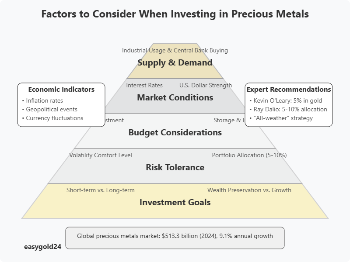Screen dimensions: 350x262
Task: Click the global precious metals market statistic box
Action: coord(175,236)
